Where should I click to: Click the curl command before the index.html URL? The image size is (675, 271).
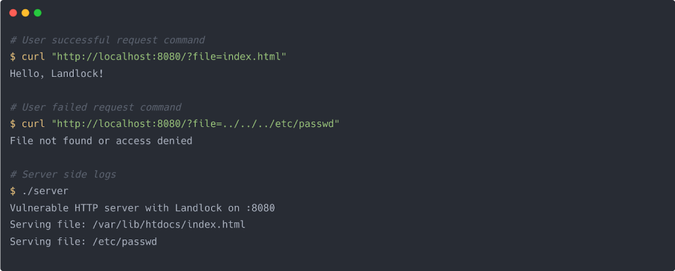33,57
